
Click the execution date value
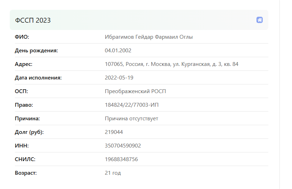(119, 78)
